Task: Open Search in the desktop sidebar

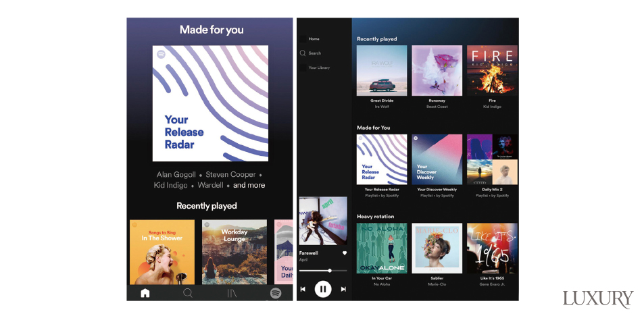Action: [x=314, y=53]
